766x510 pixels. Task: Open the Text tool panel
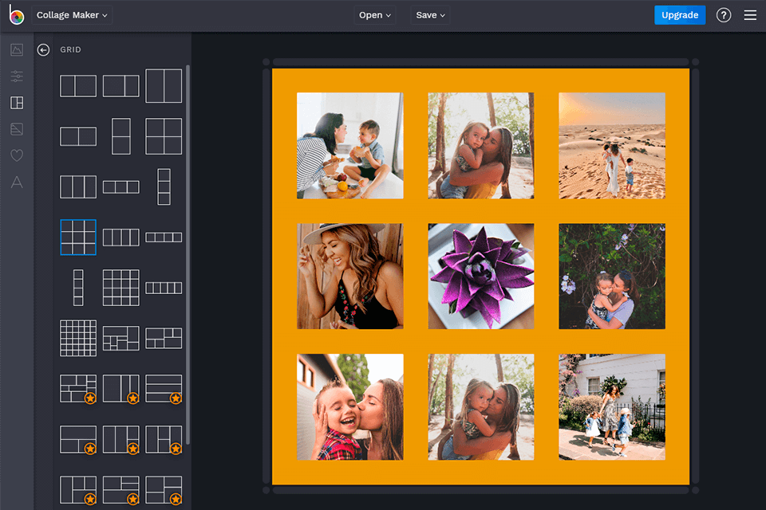point(17,182)
